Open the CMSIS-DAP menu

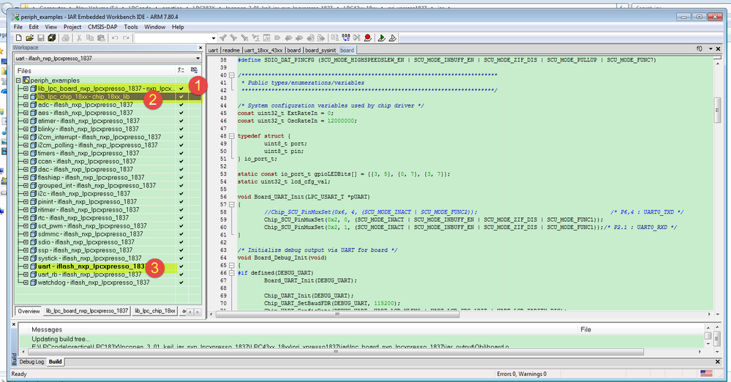pyautogui.click(x=102, y=27)
